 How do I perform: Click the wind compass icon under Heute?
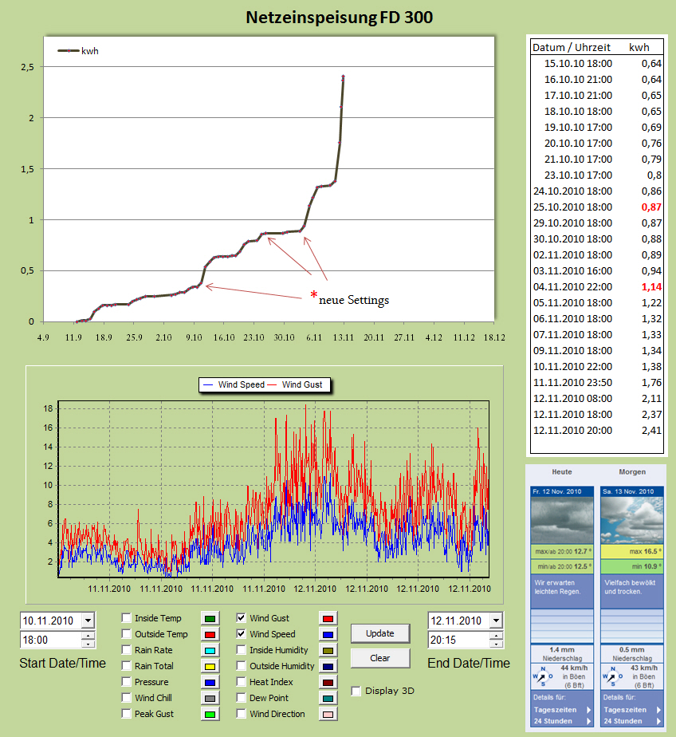point(542,678)
